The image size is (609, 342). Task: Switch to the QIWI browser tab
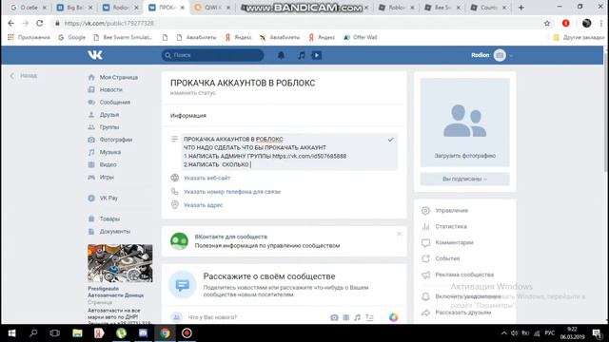[212, 8]
